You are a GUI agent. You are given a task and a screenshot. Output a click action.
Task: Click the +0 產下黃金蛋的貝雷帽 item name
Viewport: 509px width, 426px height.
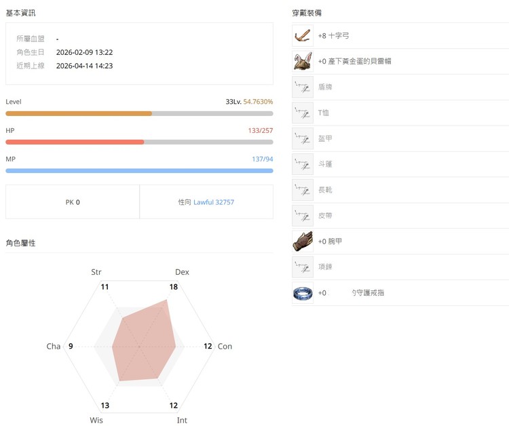(354, 61)
